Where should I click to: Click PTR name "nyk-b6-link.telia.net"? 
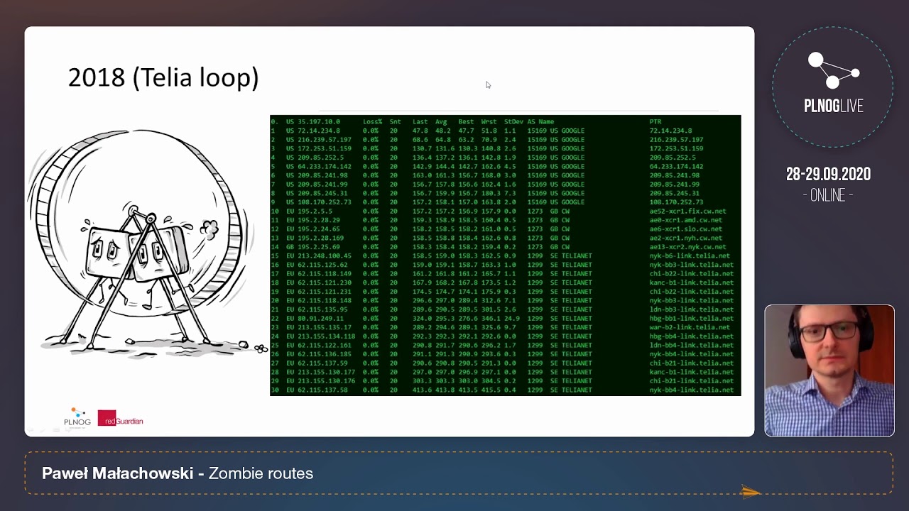coord(690,255)
